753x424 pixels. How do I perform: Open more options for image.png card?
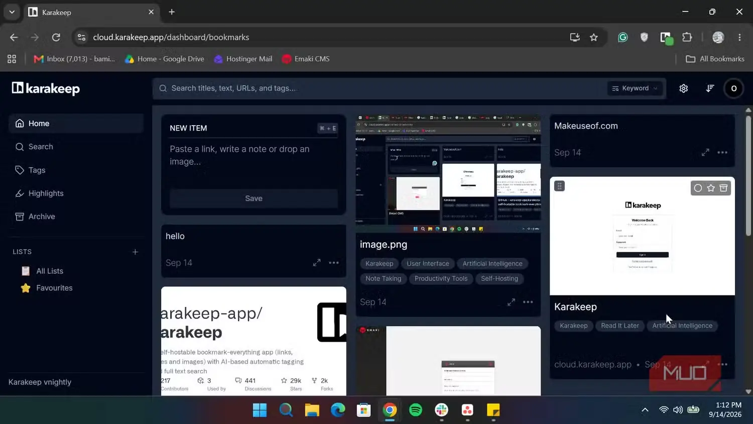click(x=528, y=302)
